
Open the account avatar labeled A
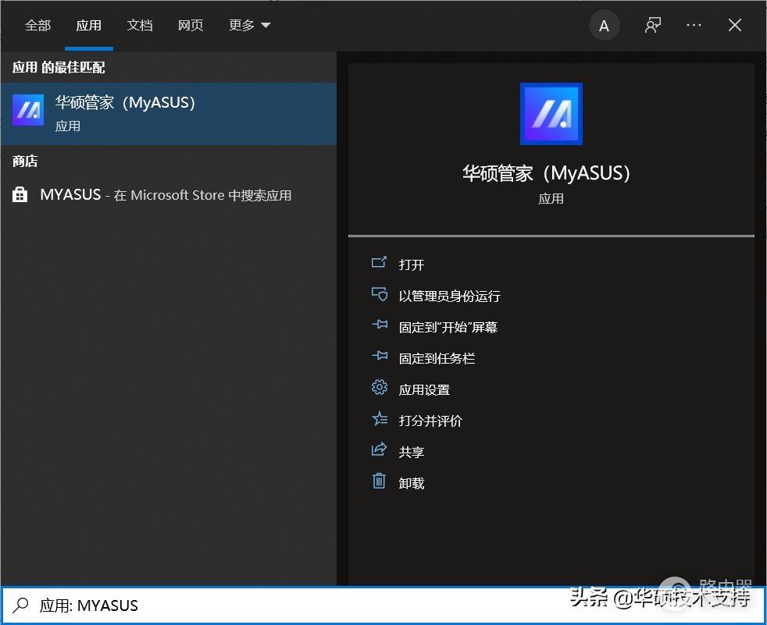604,26
